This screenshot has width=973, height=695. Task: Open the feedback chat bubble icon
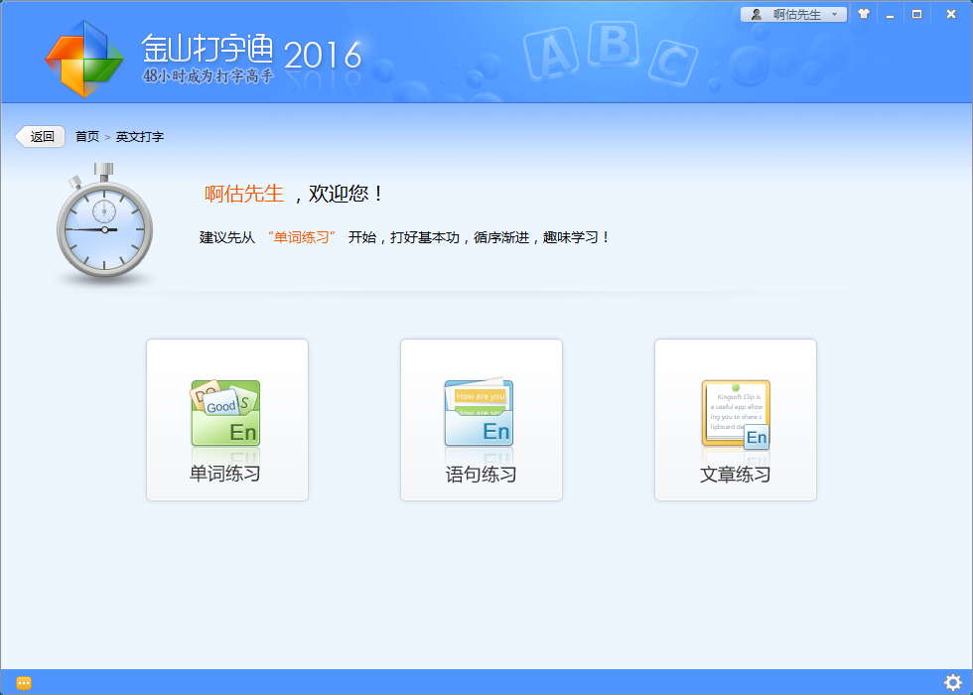[x=24, y=682]
